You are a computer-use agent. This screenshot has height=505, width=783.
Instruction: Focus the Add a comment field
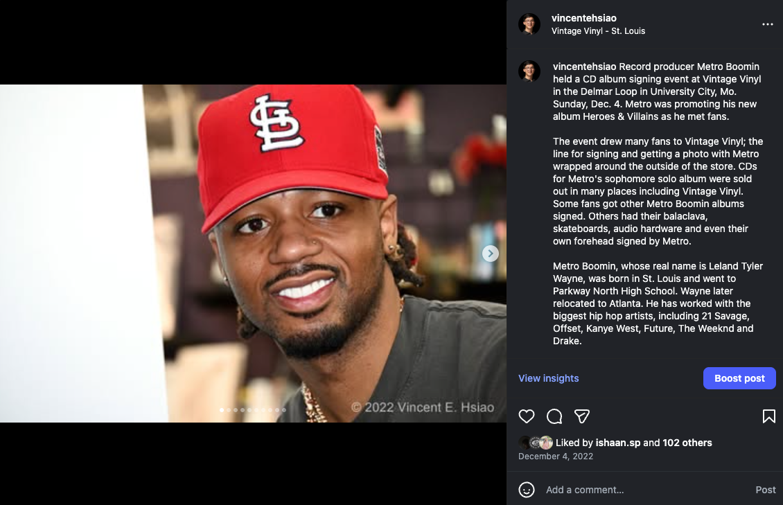pyautogui.click(x=644, y=490)
